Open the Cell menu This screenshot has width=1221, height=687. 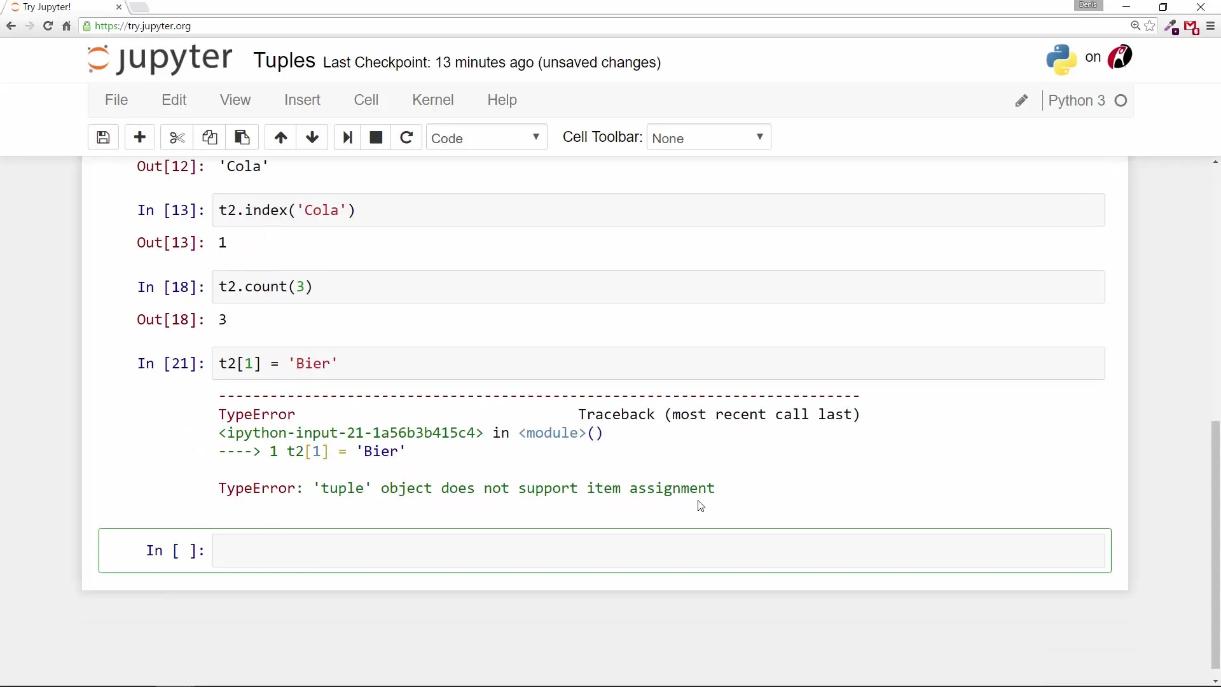[366, 100]
